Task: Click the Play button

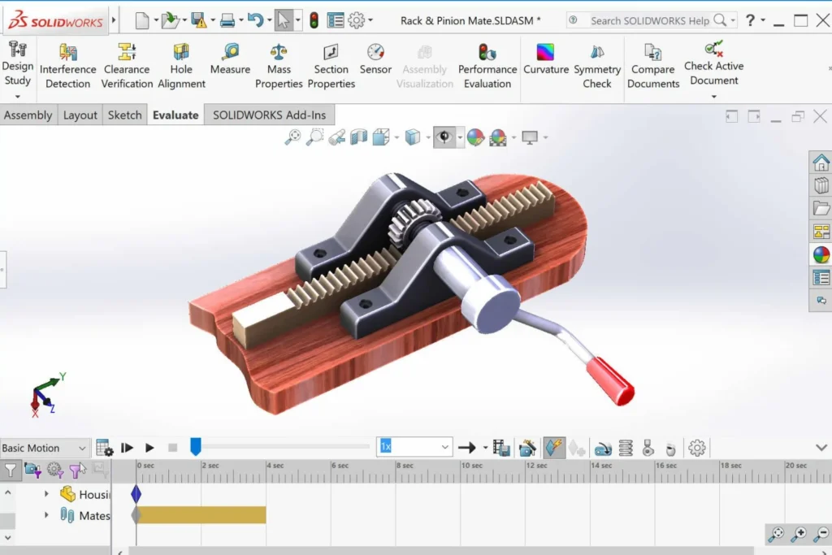Action: [x=149, y=449]
